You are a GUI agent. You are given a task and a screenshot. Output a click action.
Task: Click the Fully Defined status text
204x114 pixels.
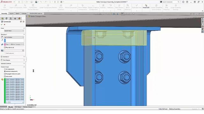click(163, 109)
